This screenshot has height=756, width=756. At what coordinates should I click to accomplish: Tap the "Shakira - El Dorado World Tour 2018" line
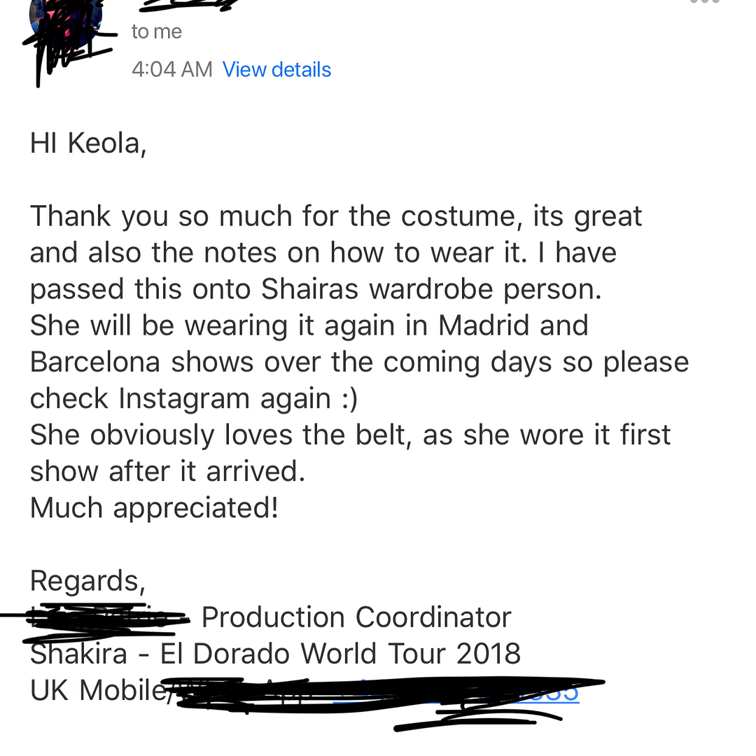point(275,653)
